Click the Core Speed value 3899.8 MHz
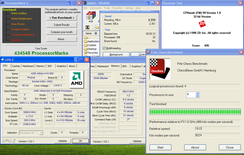 [29, 112]
